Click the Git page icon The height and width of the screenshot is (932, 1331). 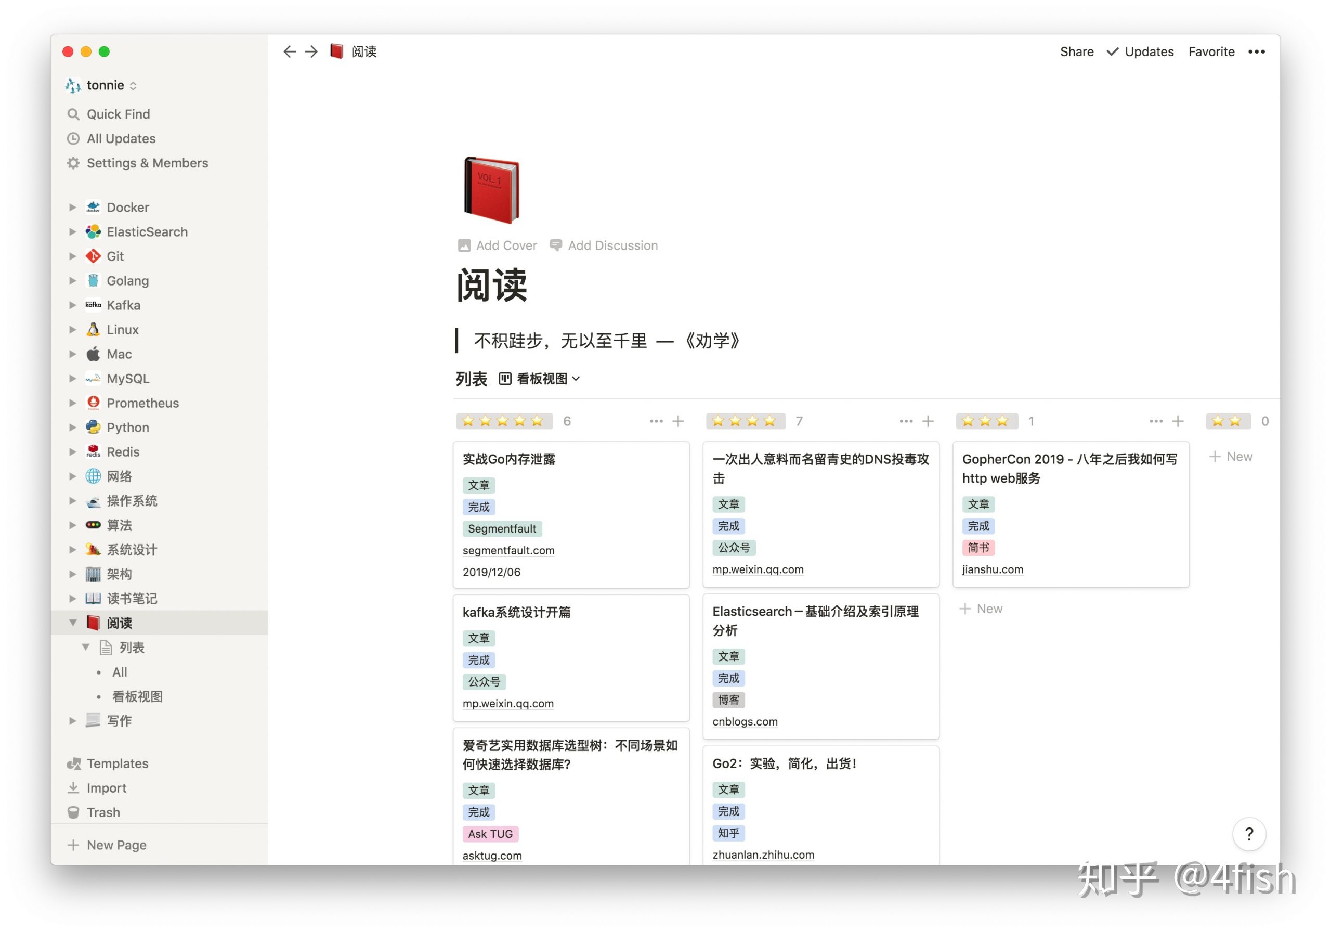93,256
